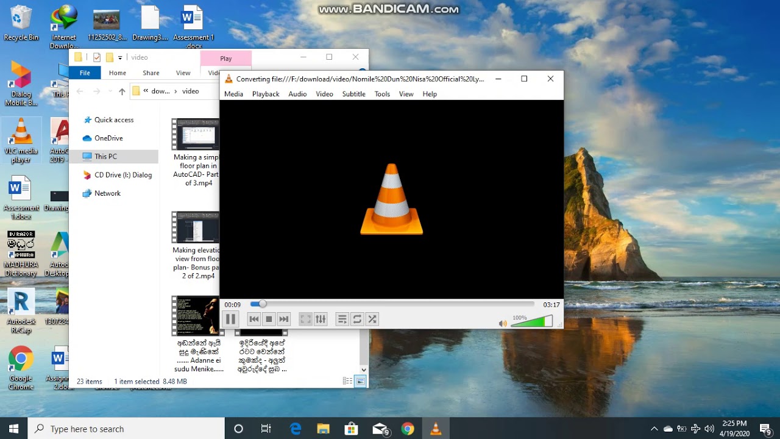Select Google Chrome desktop icon
This screenshot has height=439, width=780.
[21, 368]
